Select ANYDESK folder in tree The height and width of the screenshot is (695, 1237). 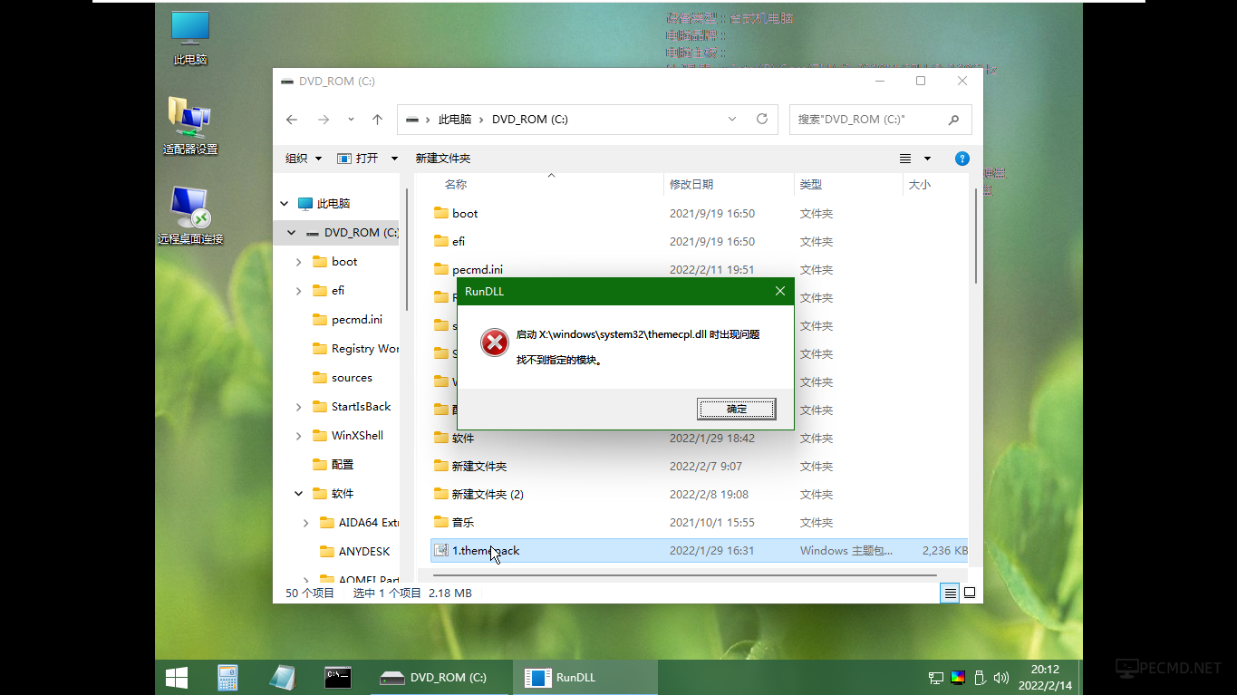[354, 552]
